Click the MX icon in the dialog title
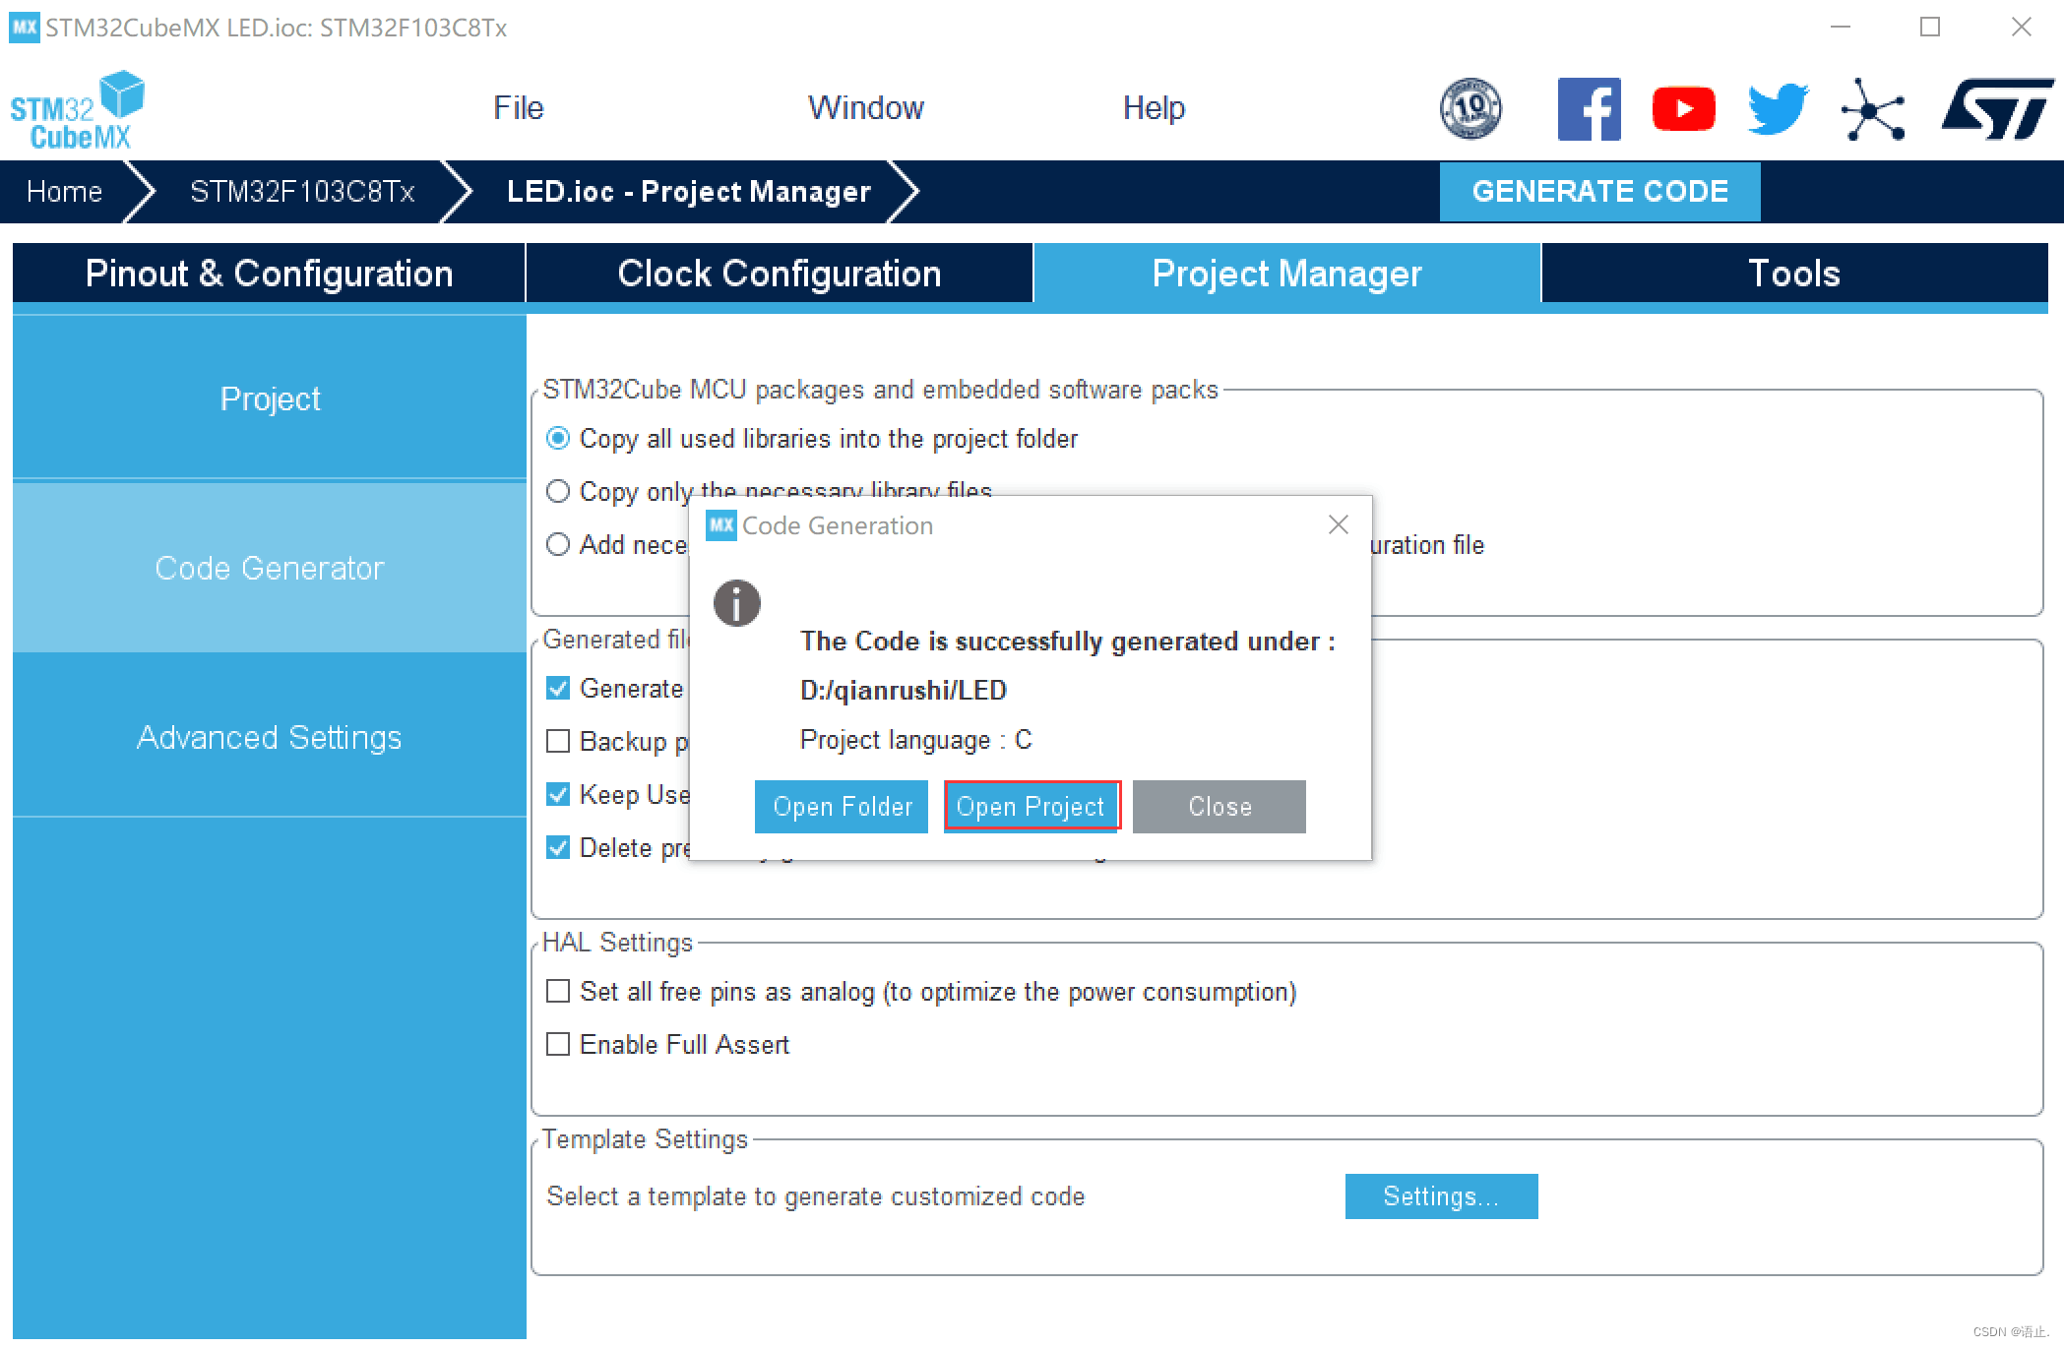 [x=721, y=525]
